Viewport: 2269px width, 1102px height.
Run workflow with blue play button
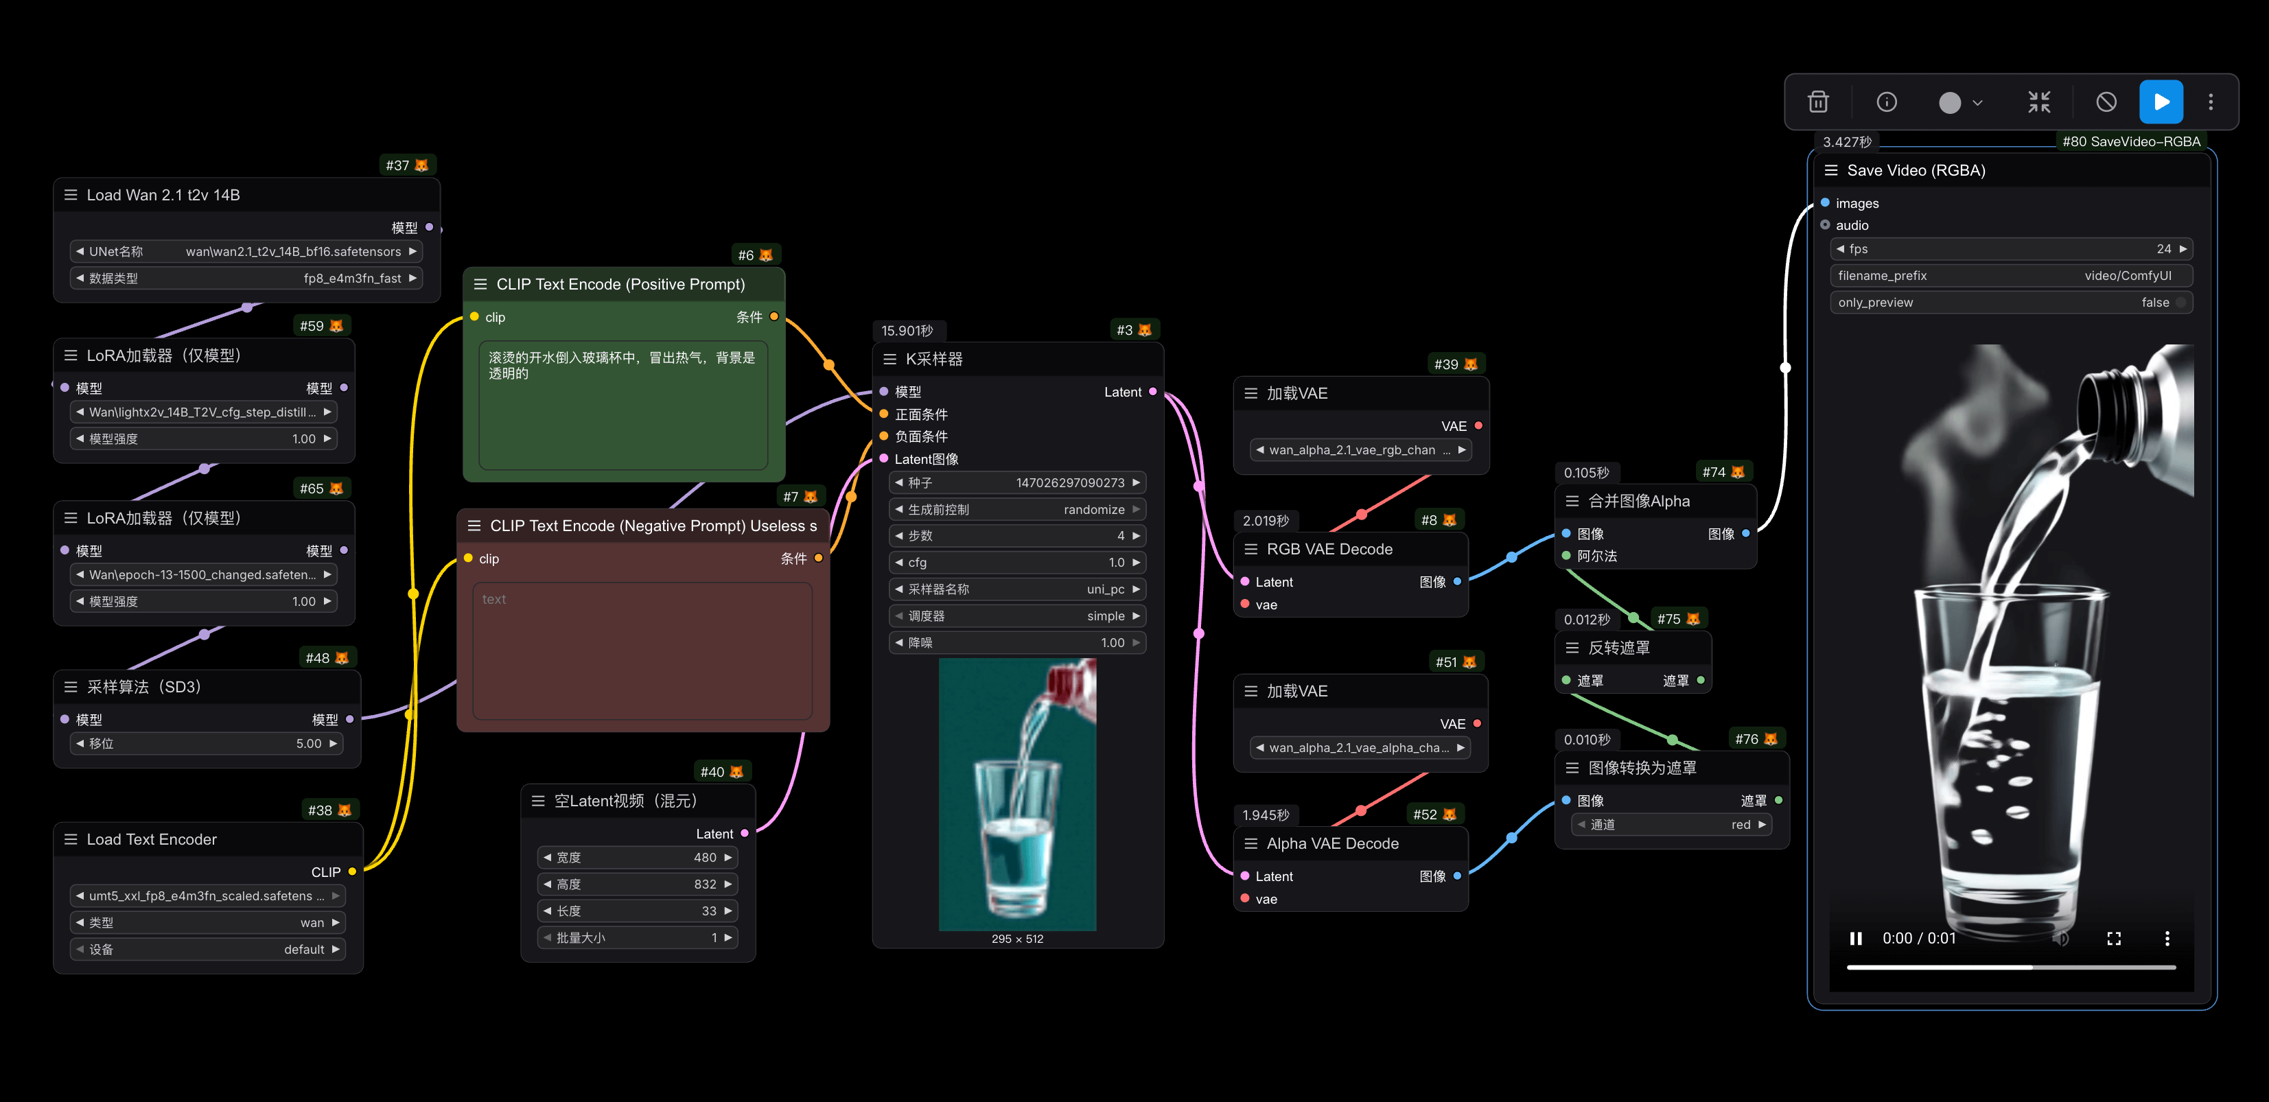coord(2161,102)
